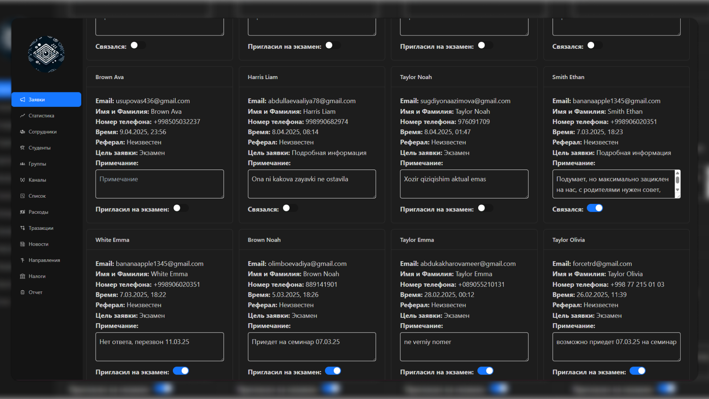Click the 'Brown Noah' card header

pos(312,240)
